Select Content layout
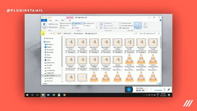 click(x=75, y=28)
